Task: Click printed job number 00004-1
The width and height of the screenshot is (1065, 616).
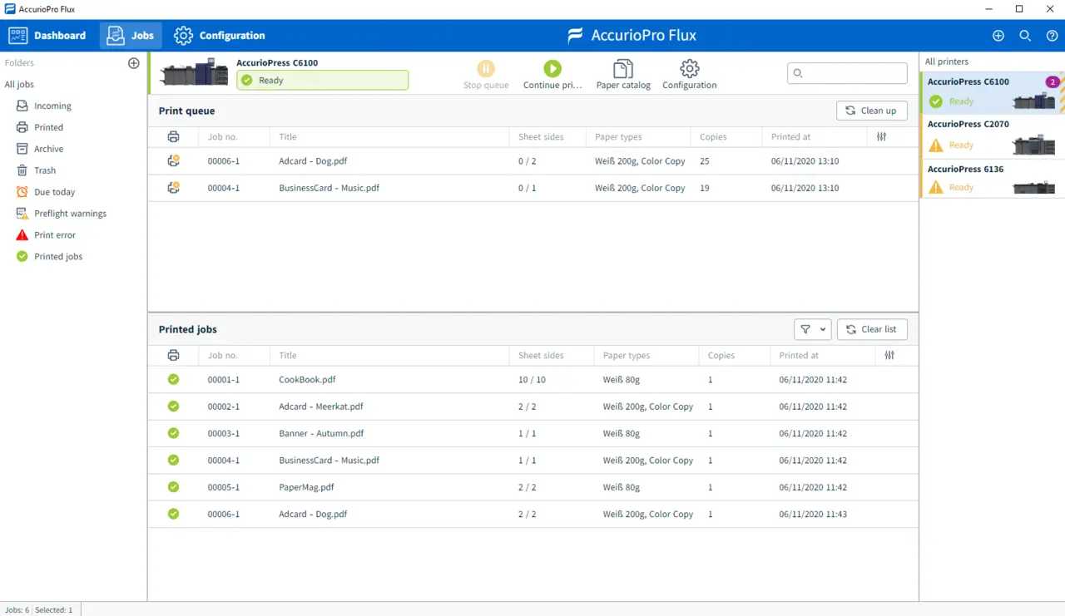Action: click(224, 461)
